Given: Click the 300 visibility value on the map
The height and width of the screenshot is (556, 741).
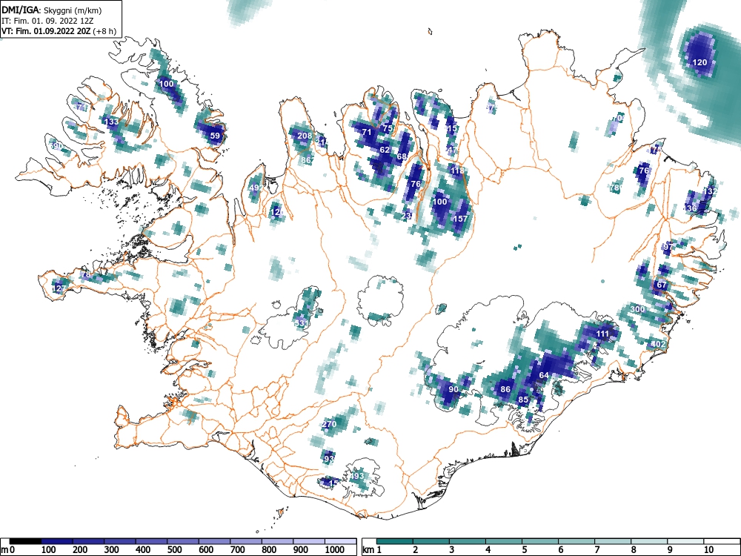Looking at the screenshot, I should point(637,310).
